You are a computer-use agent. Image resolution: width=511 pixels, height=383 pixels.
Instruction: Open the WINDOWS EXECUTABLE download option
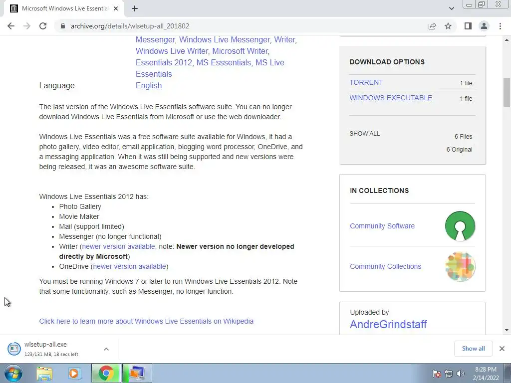391,98
